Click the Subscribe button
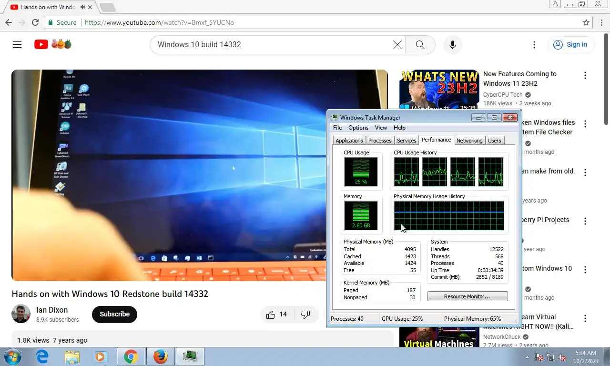This screenshot has height=366, width=610. [x=114, y=314]
